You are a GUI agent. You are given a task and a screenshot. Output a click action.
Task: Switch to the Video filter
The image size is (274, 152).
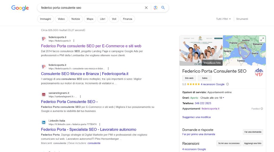[x=61, y=19]
